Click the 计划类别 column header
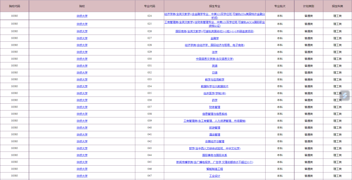Screen dimensions: 352x180 click(308, 6)
